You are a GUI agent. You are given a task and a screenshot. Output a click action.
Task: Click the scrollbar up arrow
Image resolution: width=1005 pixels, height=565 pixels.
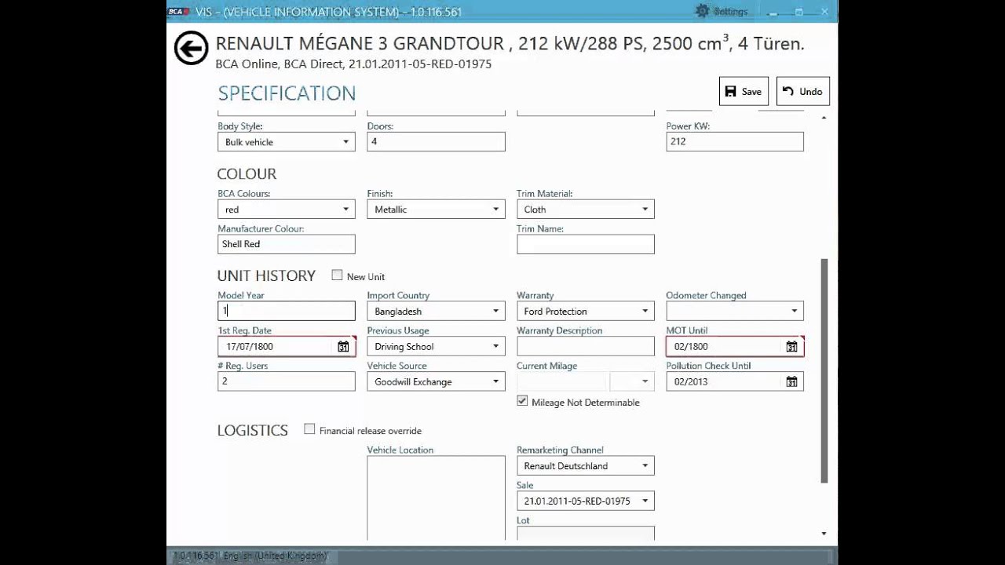(824, 118)
